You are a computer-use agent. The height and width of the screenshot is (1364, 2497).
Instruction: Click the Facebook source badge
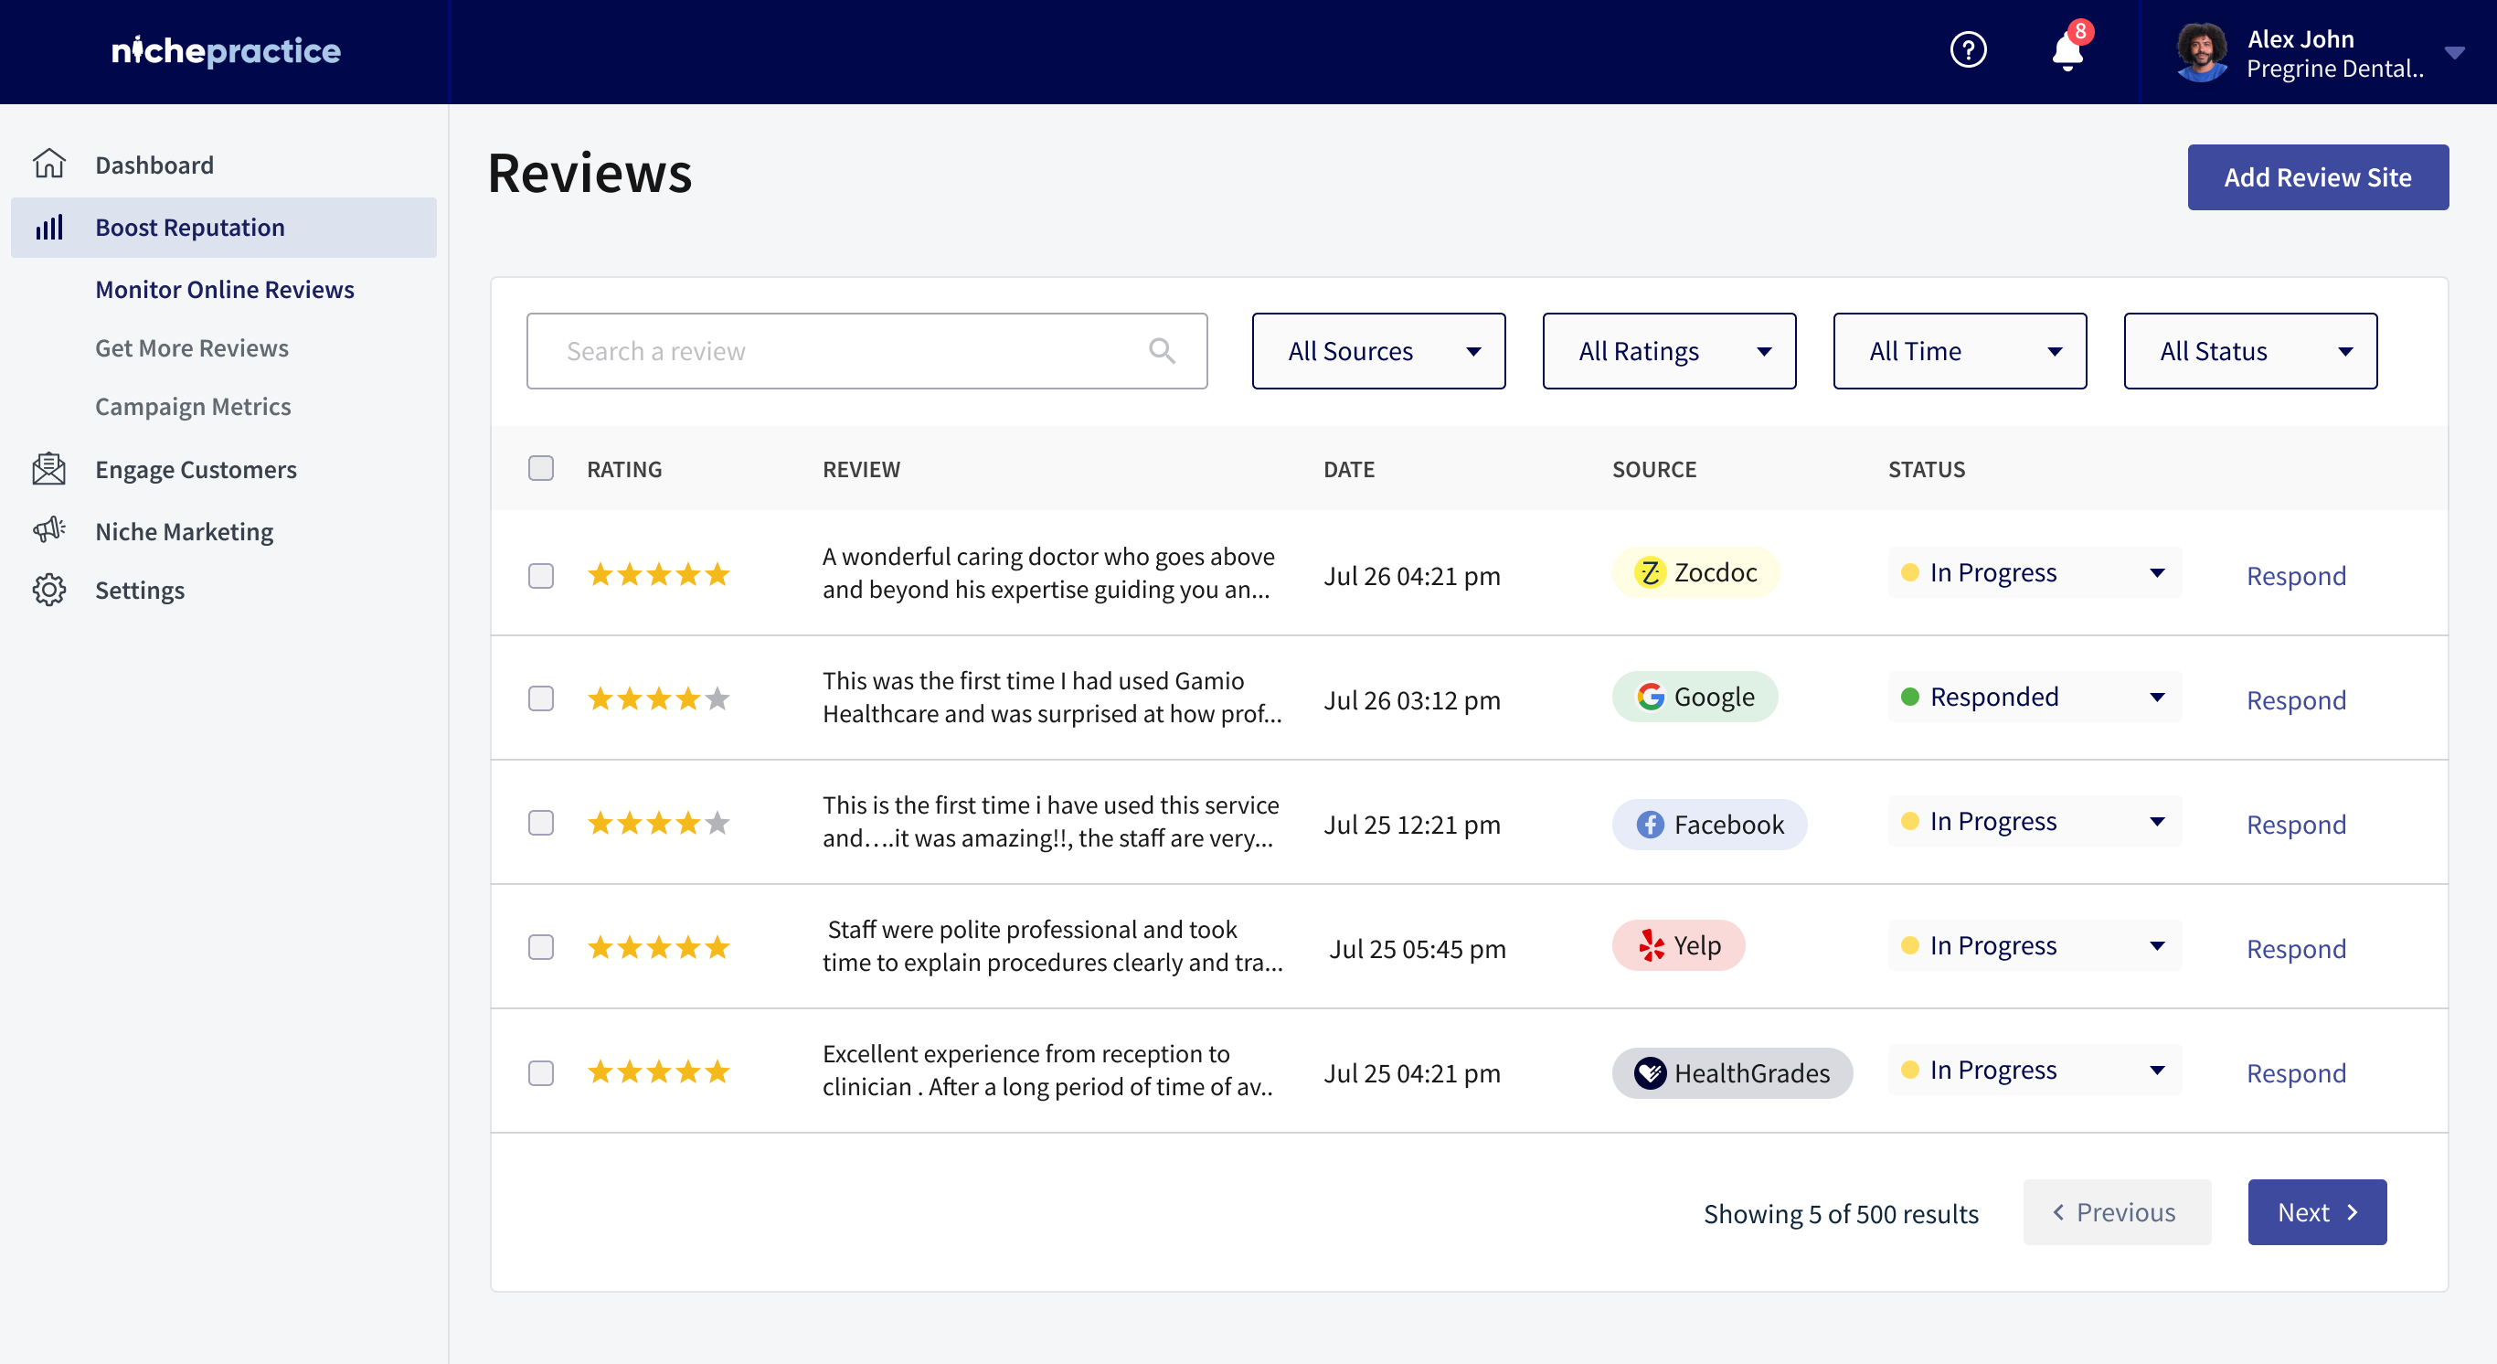[1709, 825]
